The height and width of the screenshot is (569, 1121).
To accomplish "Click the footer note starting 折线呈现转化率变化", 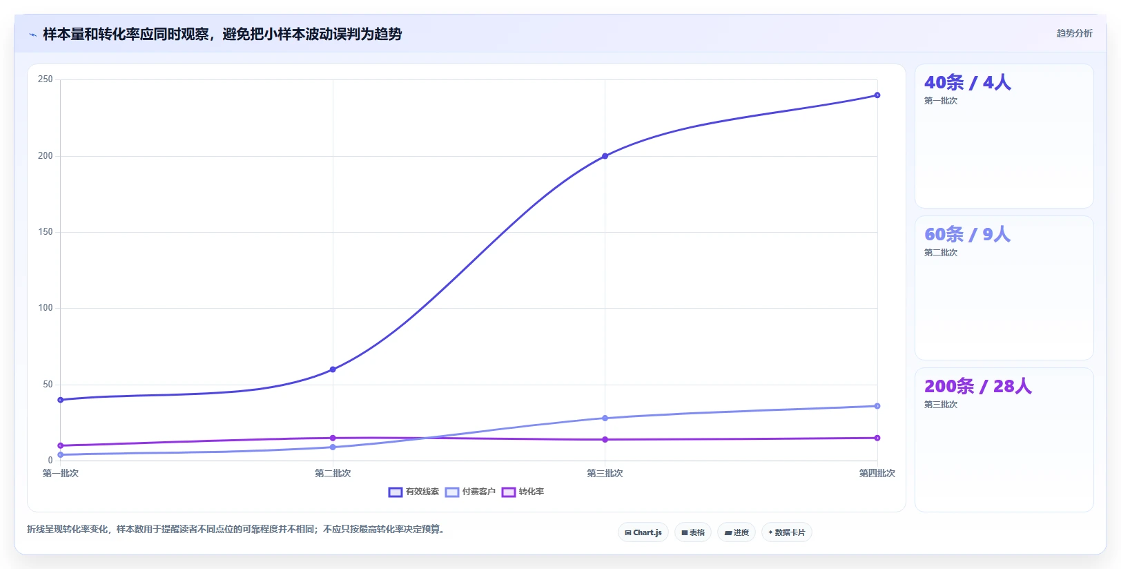I will pyautogui.click(x=237, y=530).
